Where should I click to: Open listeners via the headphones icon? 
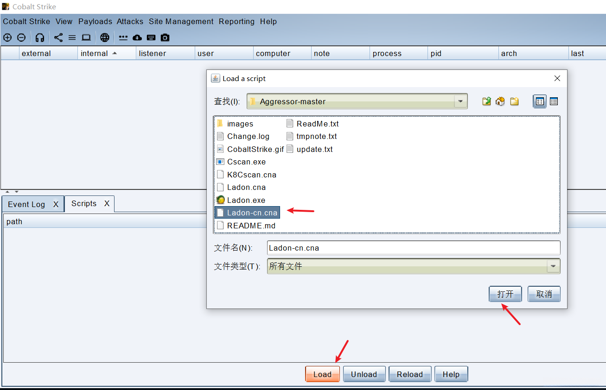[40, 38]
